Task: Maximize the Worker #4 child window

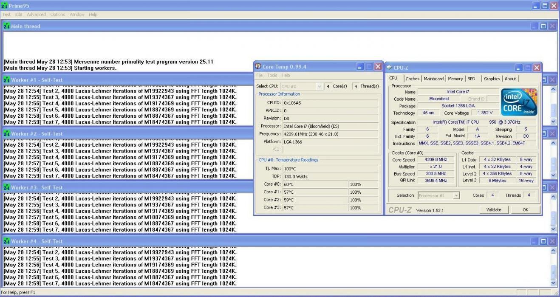Action: pos(543,241)
